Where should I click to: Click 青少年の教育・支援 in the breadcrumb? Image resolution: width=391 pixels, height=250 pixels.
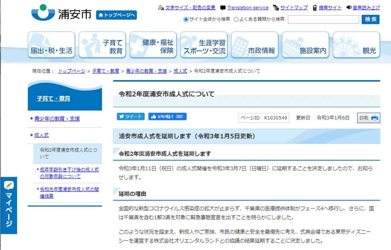point(146,71)
